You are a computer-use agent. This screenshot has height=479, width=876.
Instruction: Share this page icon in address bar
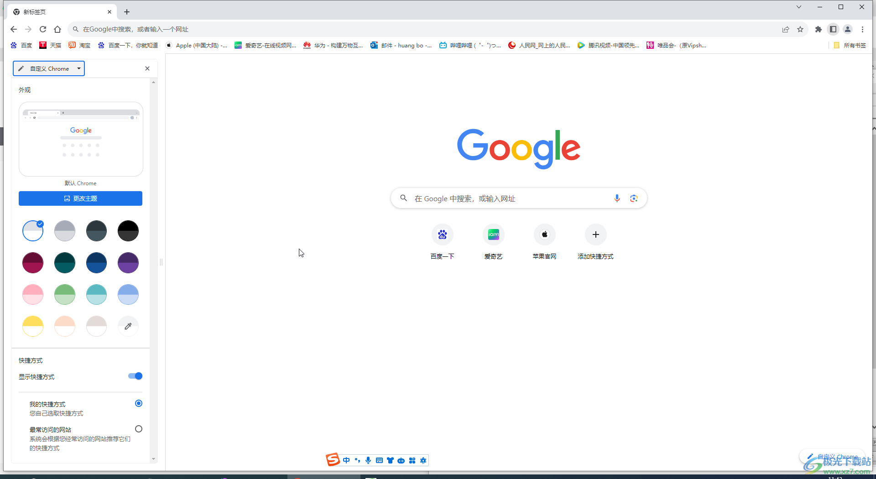(786, 29)
